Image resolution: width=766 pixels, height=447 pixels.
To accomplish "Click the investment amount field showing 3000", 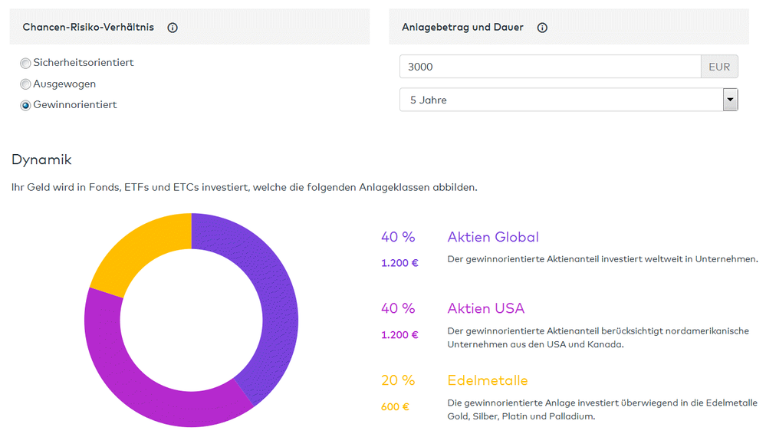I will 549,67.
